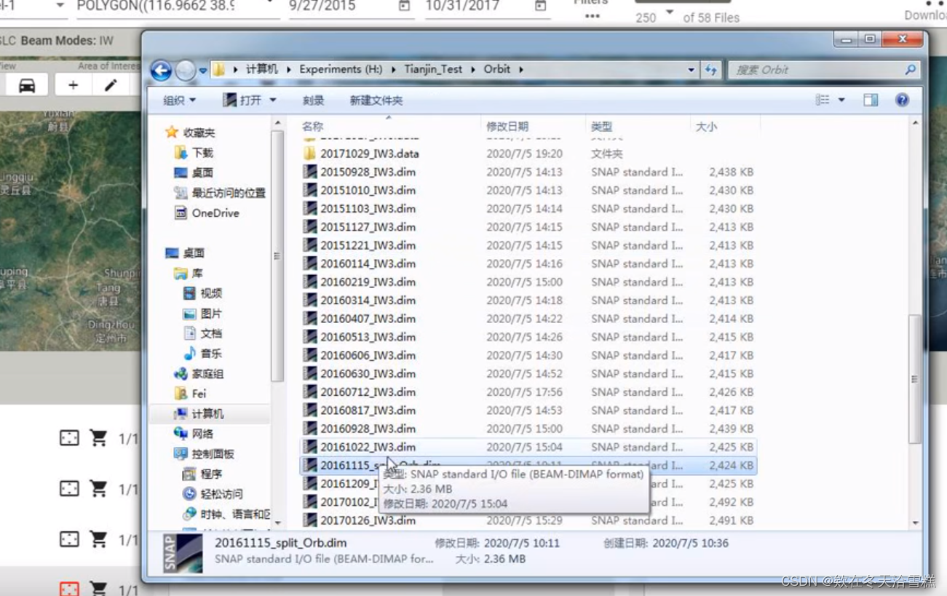
Task: Click the 刻录 (Burn) toolbar item
Action: click(x=313, y=100)
